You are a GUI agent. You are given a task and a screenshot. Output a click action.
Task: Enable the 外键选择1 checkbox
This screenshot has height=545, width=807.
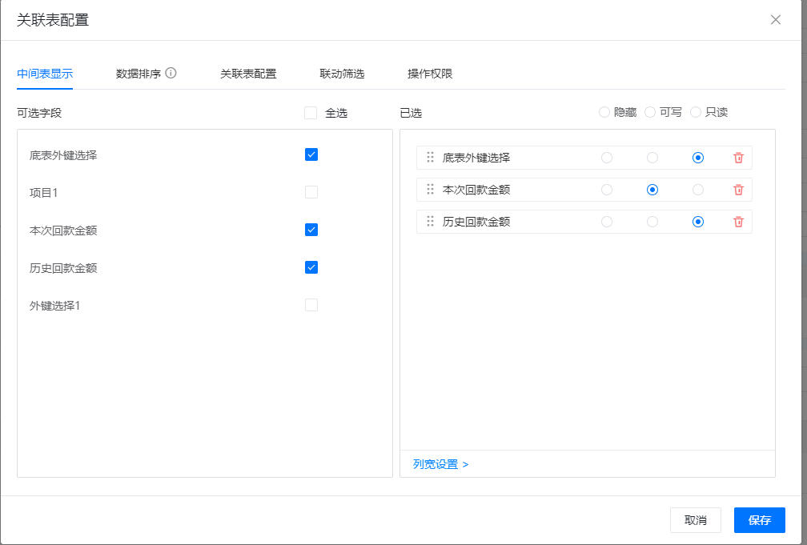(311, 305)
